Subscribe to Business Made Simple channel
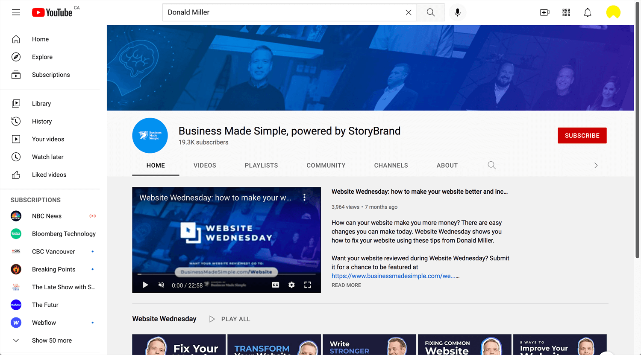This screenshot has width=641, height=355. point(582,136)
